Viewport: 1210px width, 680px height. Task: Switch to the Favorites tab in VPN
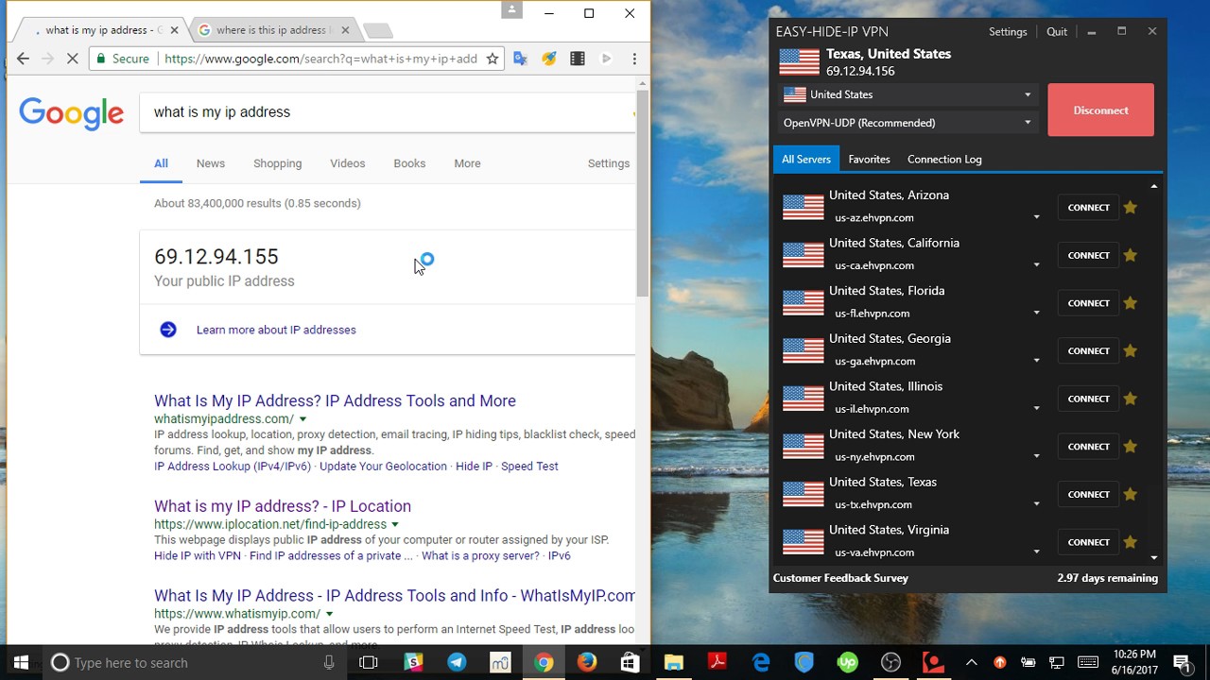click(x=869, y=159)
